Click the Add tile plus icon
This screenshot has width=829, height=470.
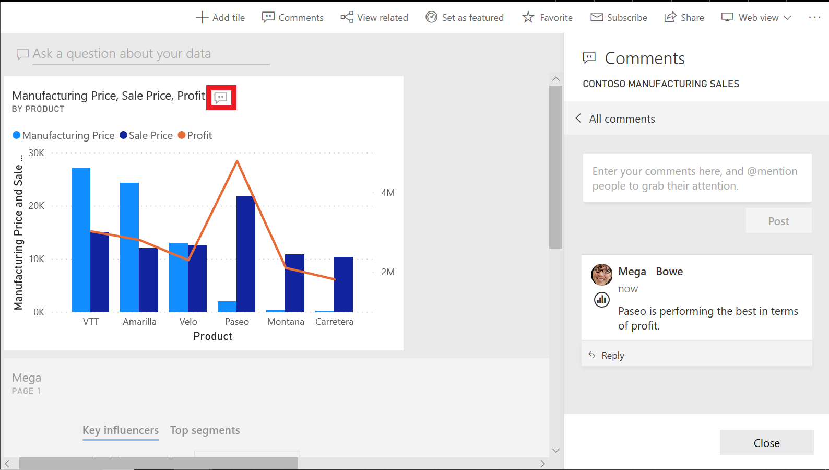(202, 17)
